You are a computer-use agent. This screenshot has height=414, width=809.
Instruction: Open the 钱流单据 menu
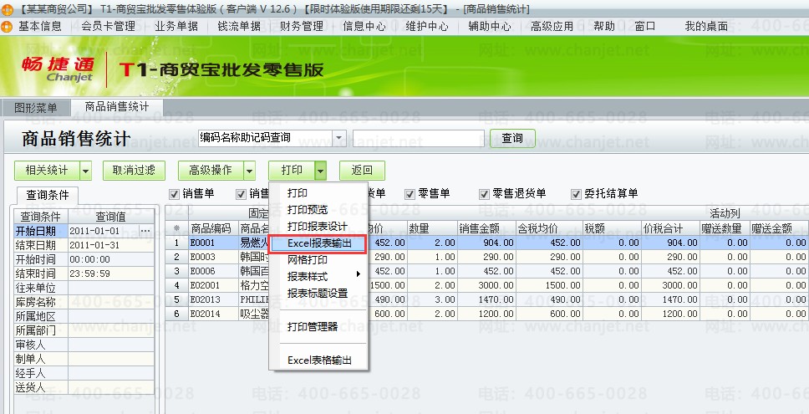click(239, 26)
